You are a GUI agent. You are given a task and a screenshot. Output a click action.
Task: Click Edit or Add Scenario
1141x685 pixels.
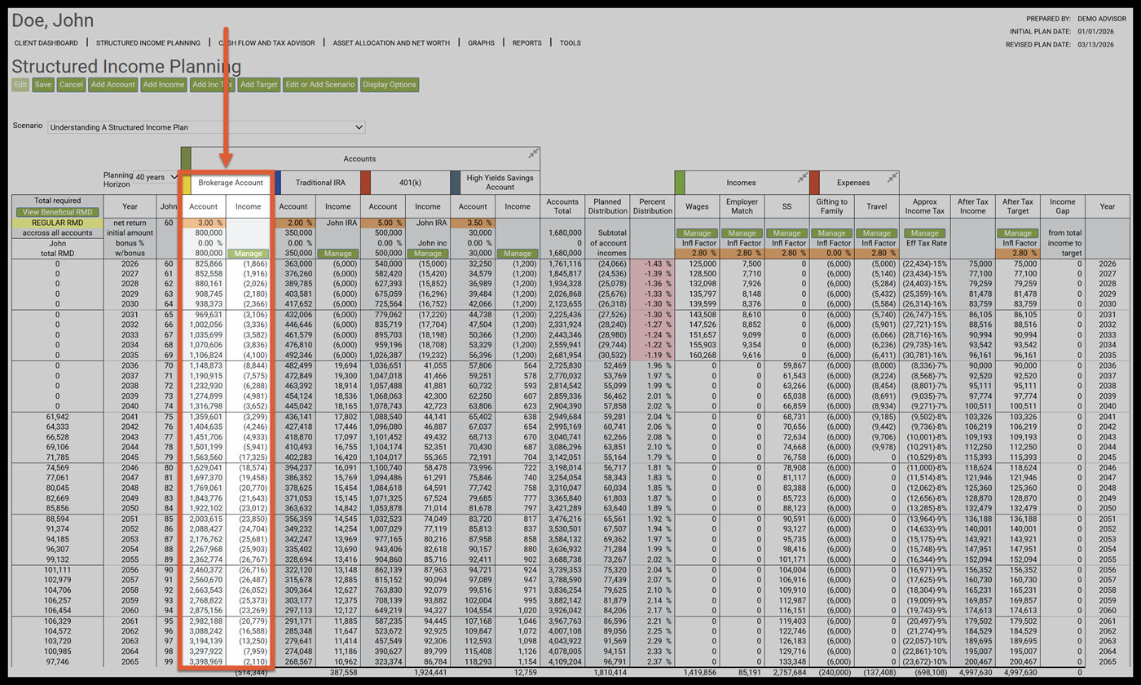319,84
